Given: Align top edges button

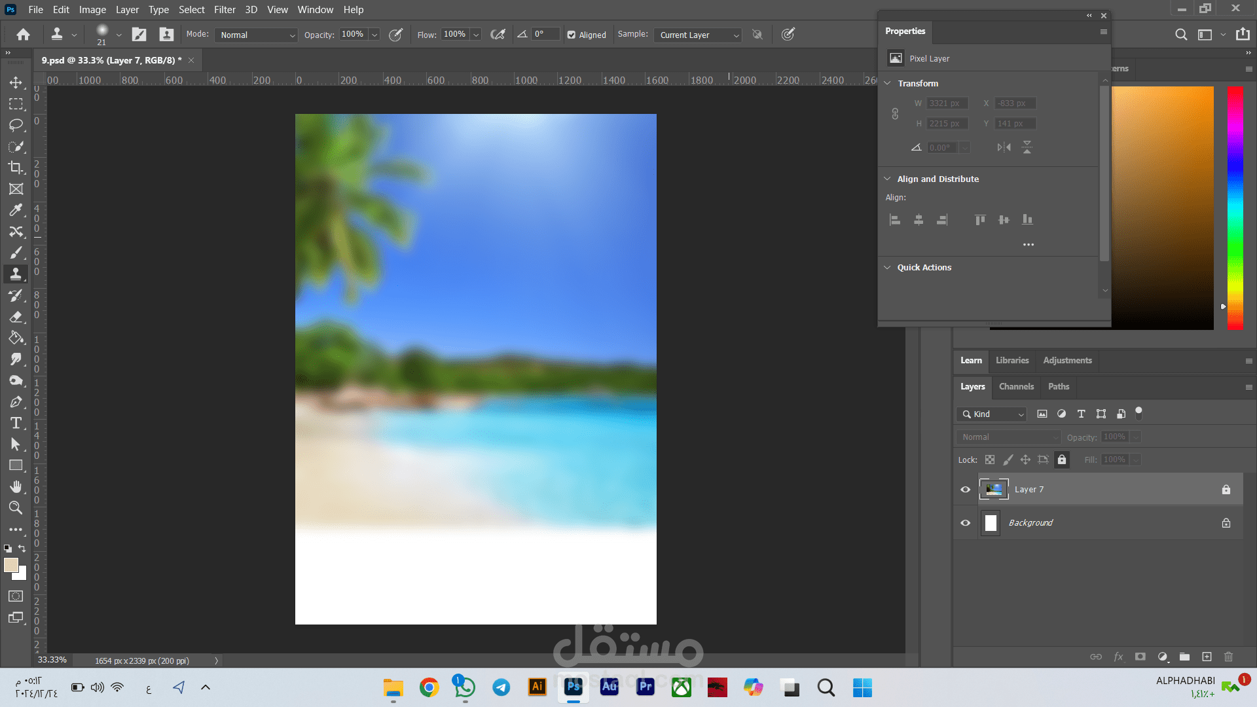Looking at the screenshot, I should [x=980, y=220].
